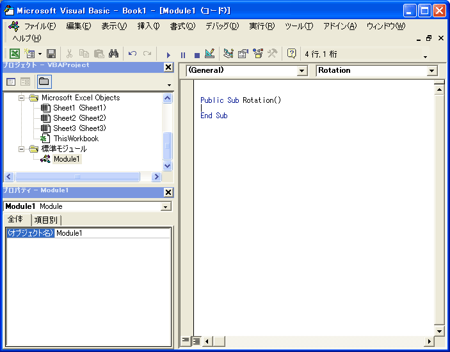
Task: Toggle Procedure View button in code window
Action: [186, 341]
